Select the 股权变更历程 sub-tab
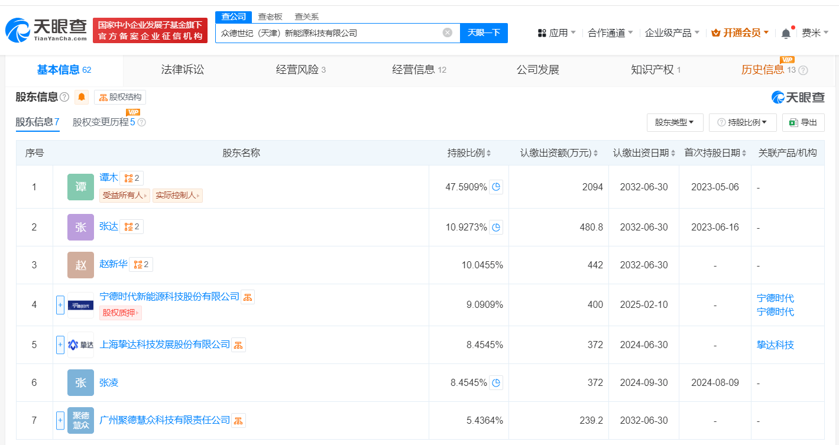Image resolution: width=839 pixels, height=445 pixels. [x=103, y=122]
